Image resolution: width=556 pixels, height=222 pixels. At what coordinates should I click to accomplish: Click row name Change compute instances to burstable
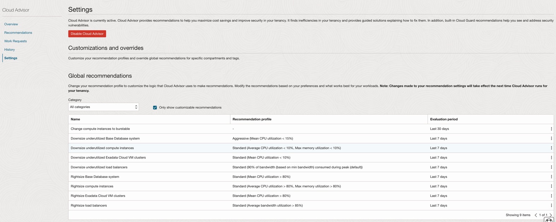100,129
